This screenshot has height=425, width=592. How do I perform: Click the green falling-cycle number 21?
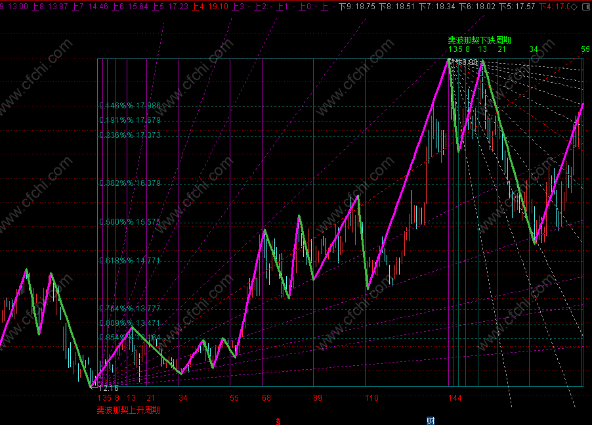[502, 49]
